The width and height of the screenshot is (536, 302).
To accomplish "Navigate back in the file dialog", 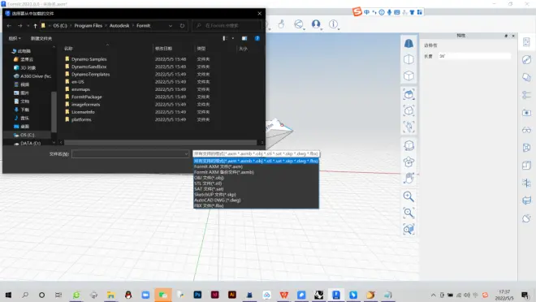I will (x=9, y=26).
